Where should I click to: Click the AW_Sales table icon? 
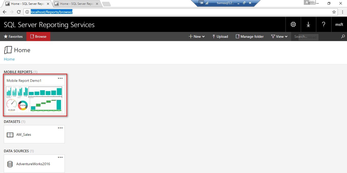pos(10,135)
